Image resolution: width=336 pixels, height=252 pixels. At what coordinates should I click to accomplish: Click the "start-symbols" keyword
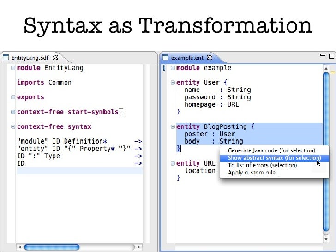(x=93, y=112)
